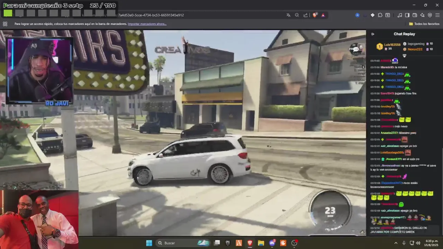Open File Explorer from the taskbar
Screen dimensions: 443x249
[x=261, y=243]
